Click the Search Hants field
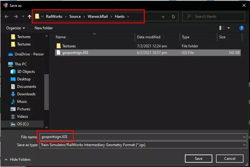 tap(214, 17)
